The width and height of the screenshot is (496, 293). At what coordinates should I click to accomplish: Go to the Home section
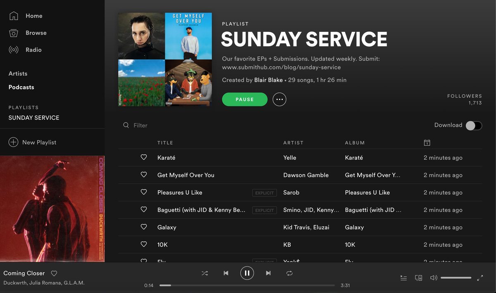pos(34,16)
